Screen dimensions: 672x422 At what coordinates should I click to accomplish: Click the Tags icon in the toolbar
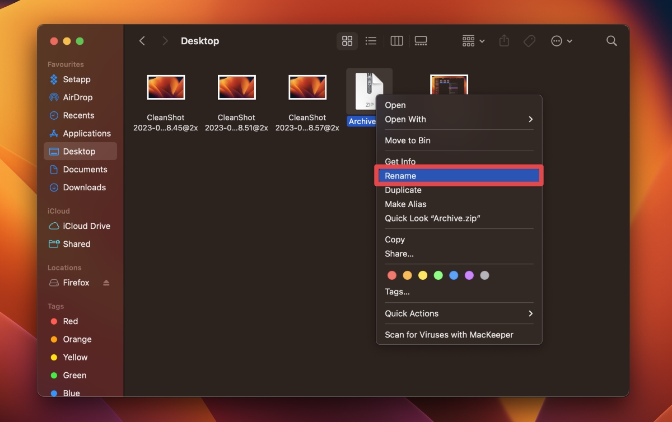(x=529, y=40)
